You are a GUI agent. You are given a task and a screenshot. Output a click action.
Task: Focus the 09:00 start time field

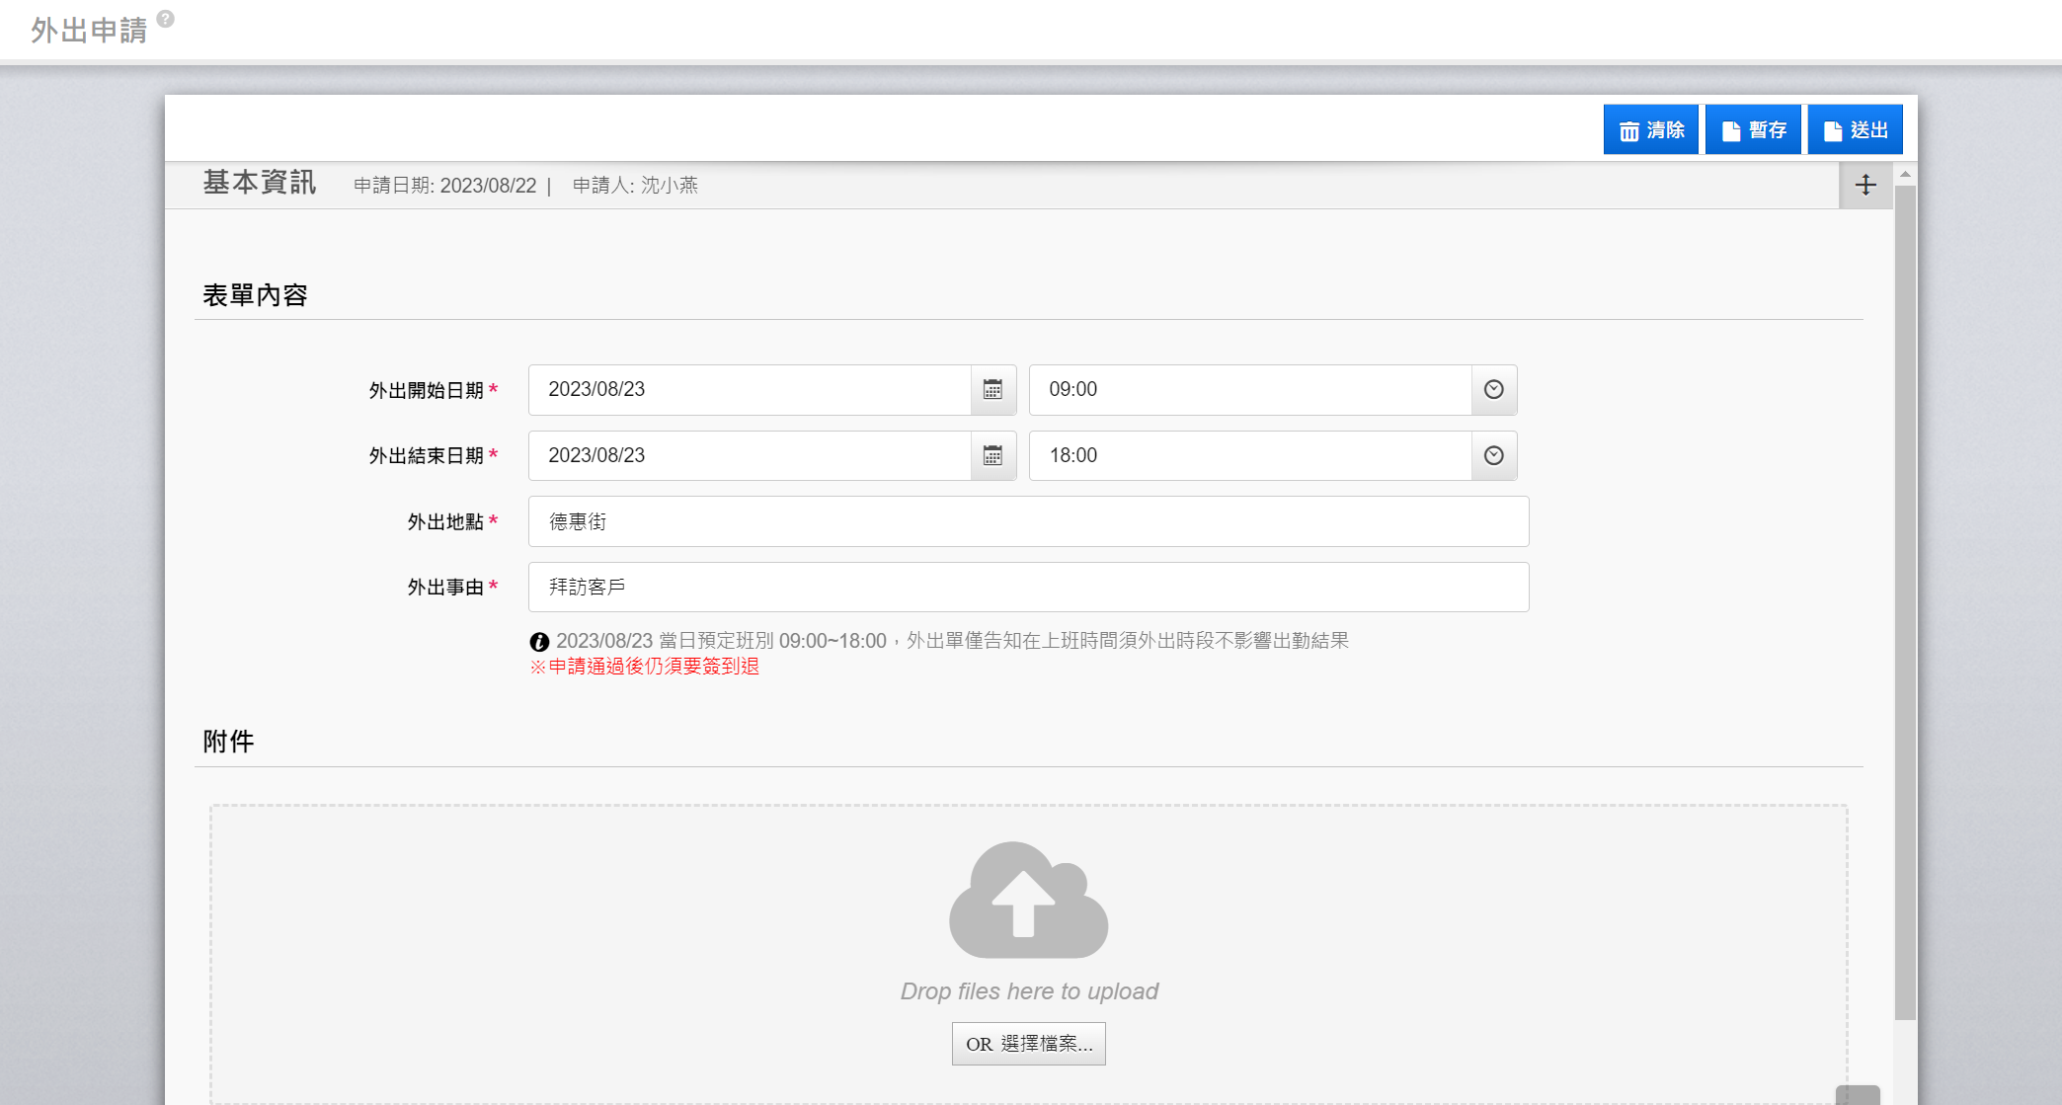click(x=1249, y=390)
